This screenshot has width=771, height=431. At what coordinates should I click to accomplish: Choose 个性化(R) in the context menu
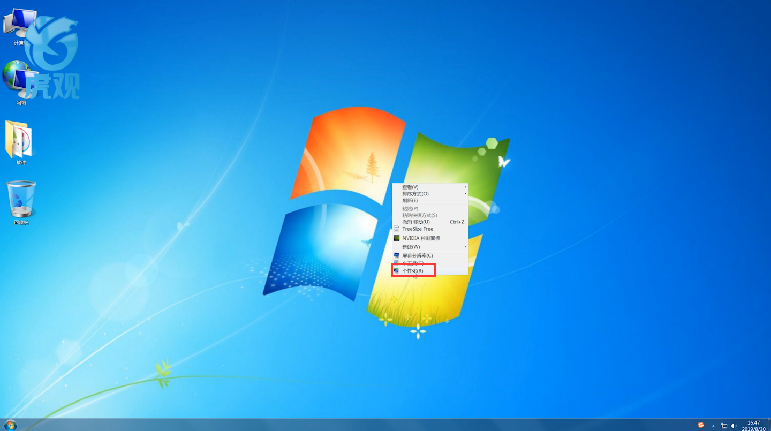(x=430, y=271)
